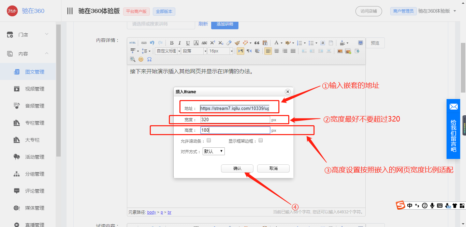Undo the last edit in editor
Viewport: 466px width, 227px height.
point(152,43)
